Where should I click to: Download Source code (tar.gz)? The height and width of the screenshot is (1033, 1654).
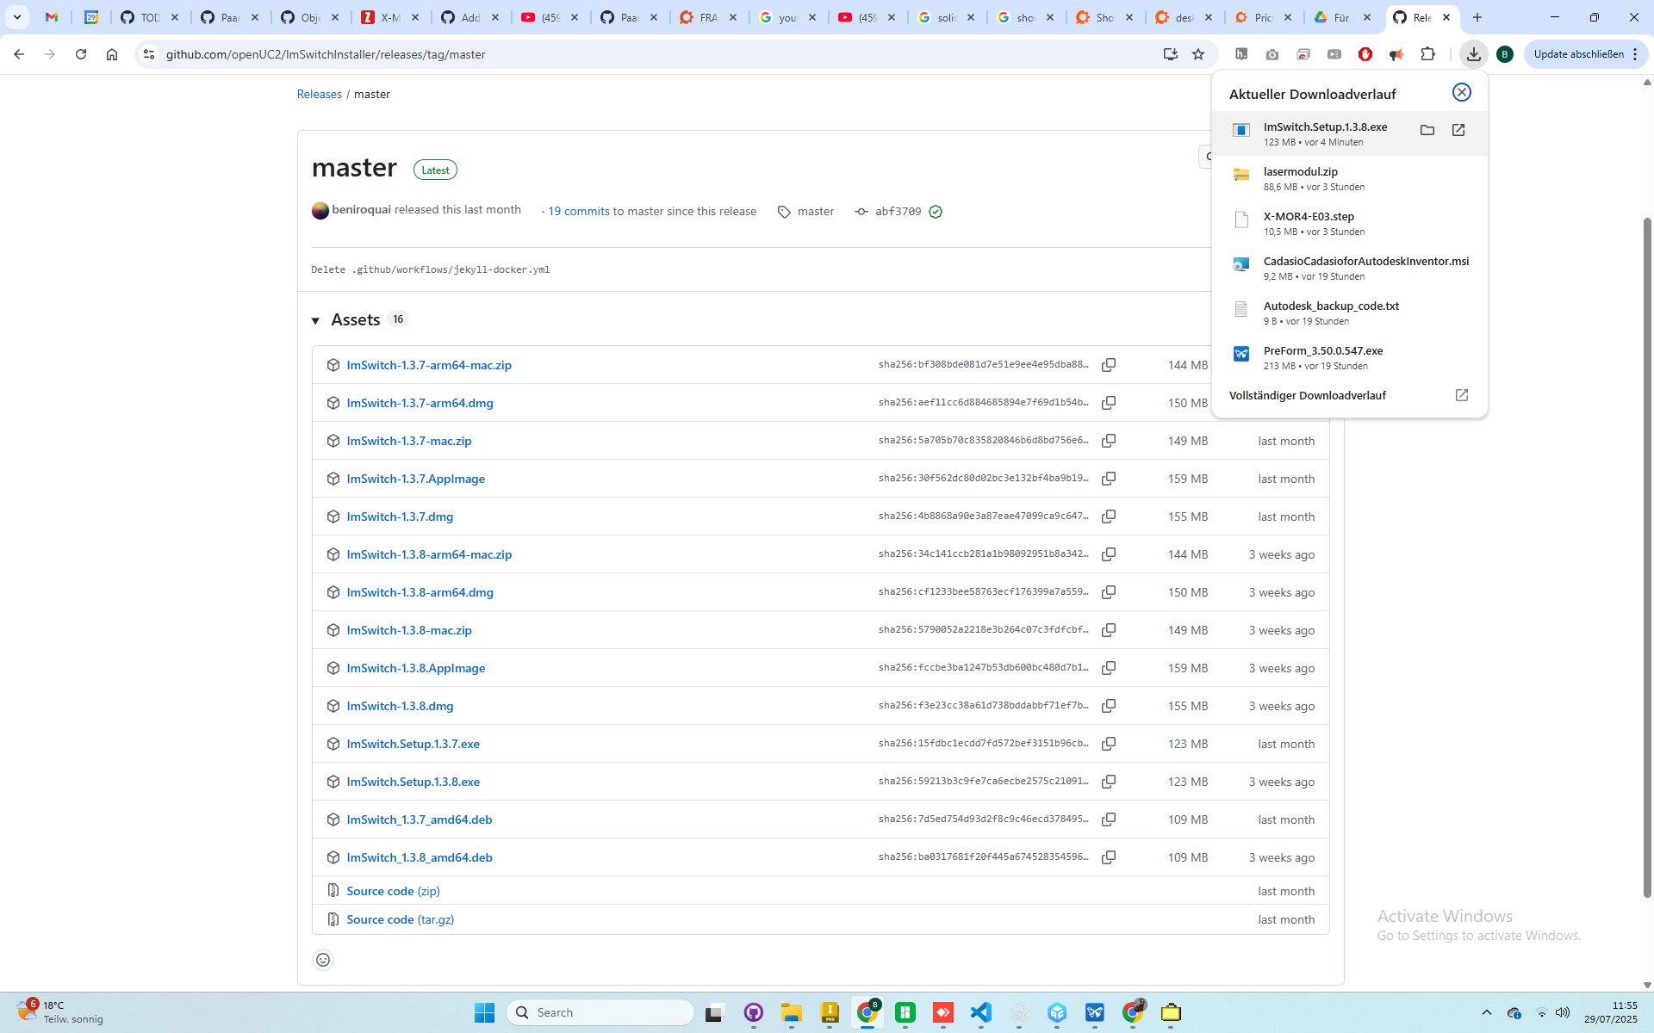[400, 919]
